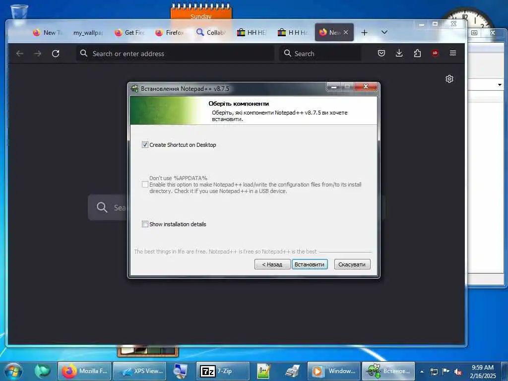Open the Action Center flag icon
This screenshot has width=508, height=381.
click(446, 372)
